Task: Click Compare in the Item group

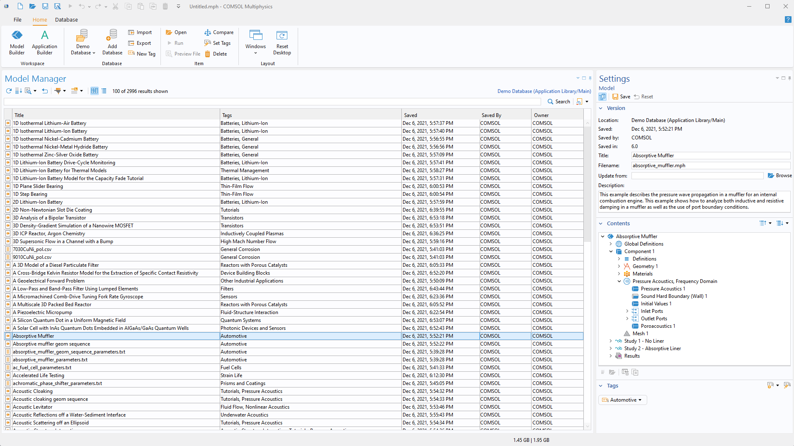Action: (219, 32)
